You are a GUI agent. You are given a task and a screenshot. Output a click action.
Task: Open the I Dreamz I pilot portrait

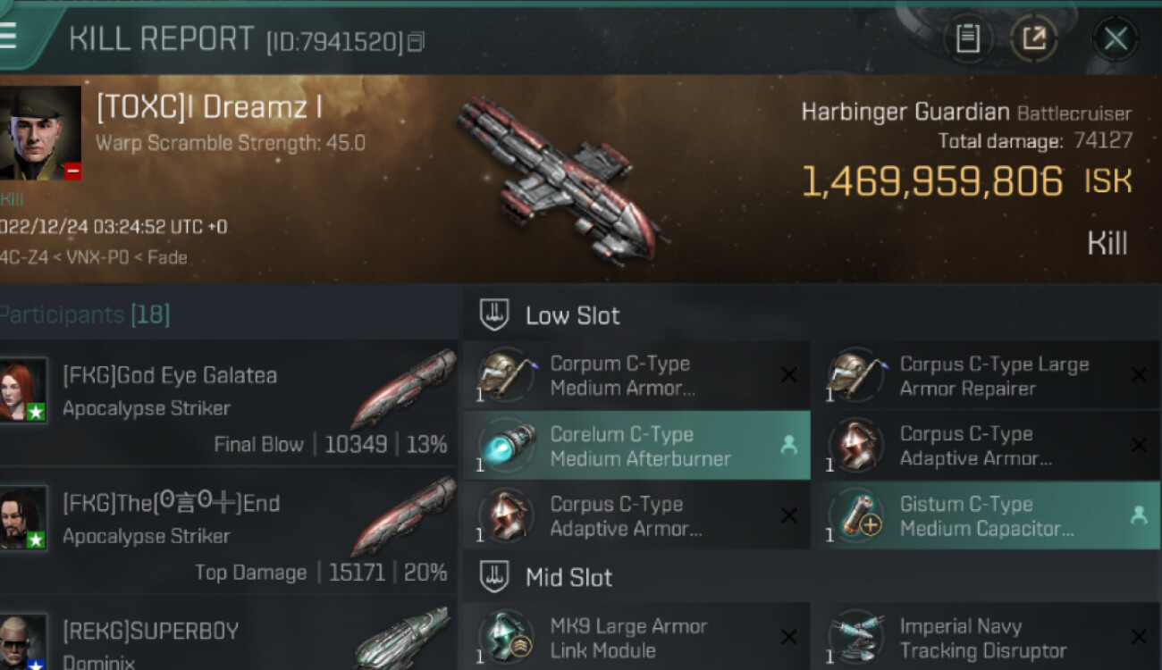[40, 133]
